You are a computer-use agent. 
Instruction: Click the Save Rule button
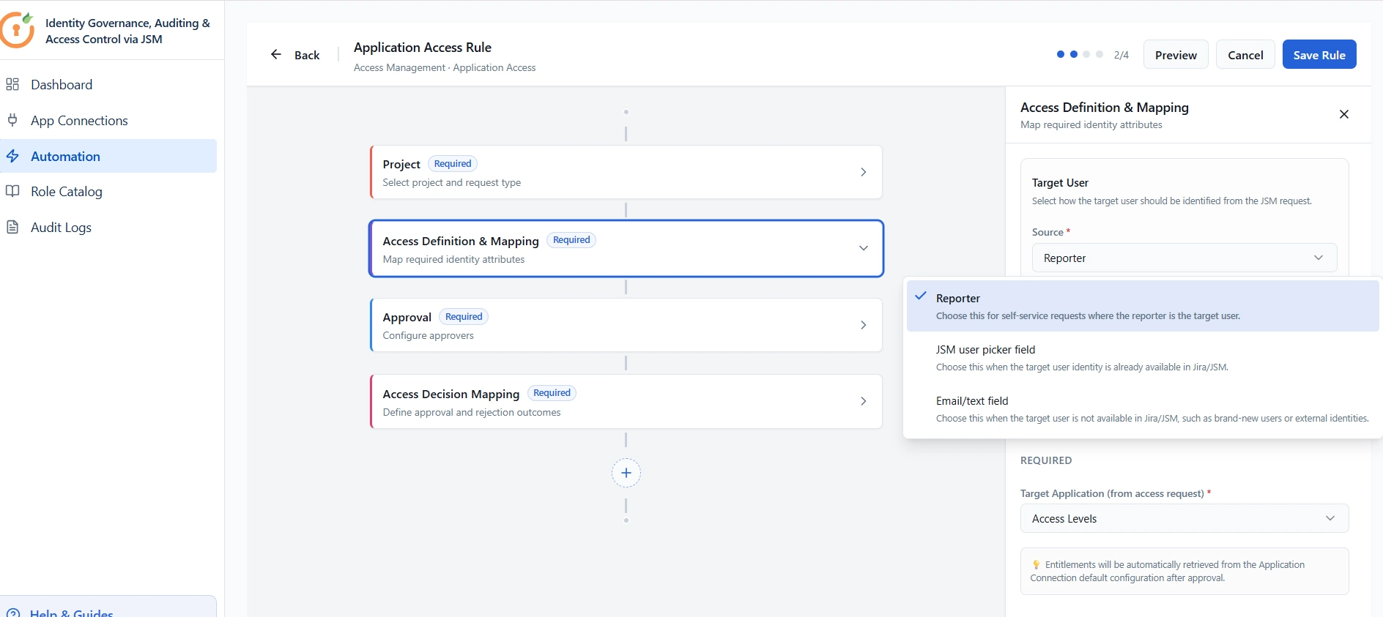(1319, 54)
